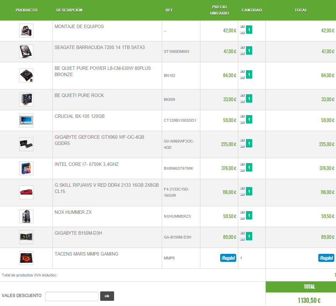Image resolution: width=336 pixels, height=306 pixels.
Task: Open the GIGABYTE B150M-D3H description link
Action: pyautogui.click(x=78, y=233)
